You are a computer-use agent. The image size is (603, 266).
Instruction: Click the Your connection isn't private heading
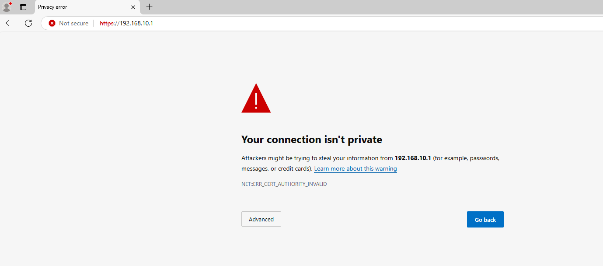coord(312,140)
